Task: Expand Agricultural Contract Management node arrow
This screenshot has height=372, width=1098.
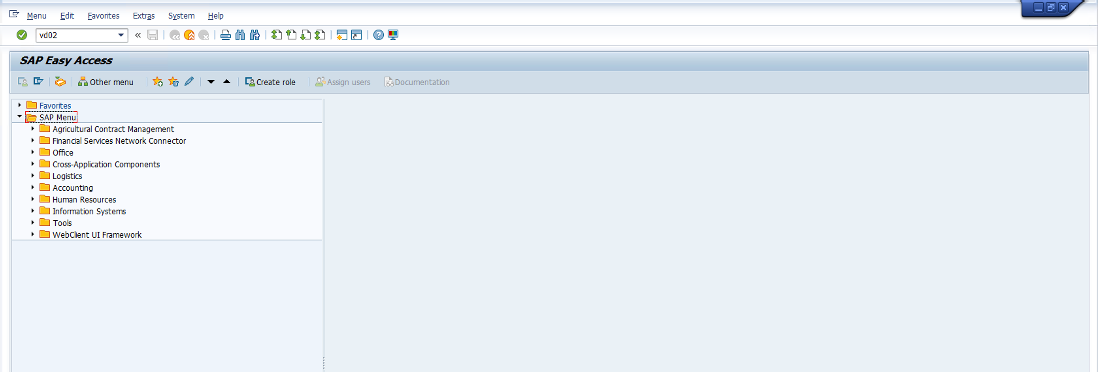Action: point(33,128)
